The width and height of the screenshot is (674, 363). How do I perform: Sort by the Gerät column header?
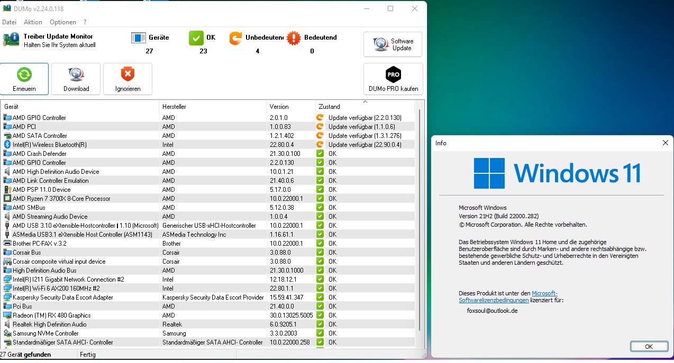[80, 106]
